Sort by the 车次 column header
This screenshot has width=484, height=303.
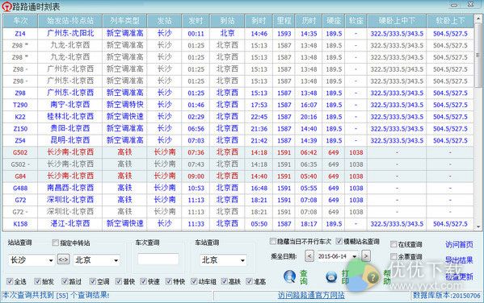tap(20, 21)
